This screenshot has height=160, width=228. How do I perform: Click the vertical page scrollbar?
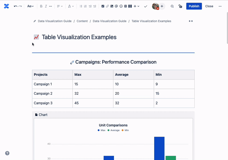coord(227,28)
